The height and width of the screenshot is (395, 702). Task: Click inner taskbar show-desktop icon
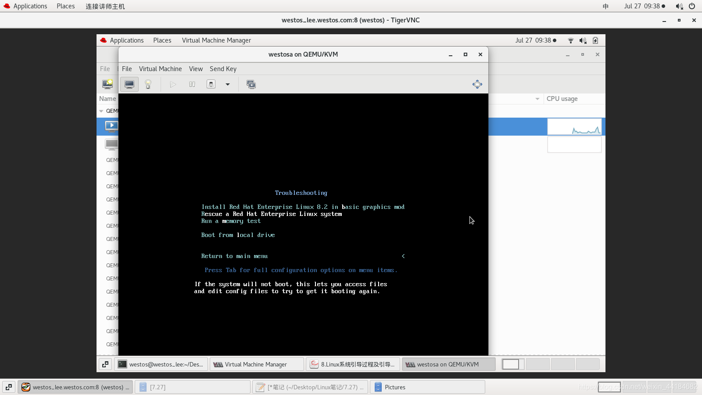105,364
